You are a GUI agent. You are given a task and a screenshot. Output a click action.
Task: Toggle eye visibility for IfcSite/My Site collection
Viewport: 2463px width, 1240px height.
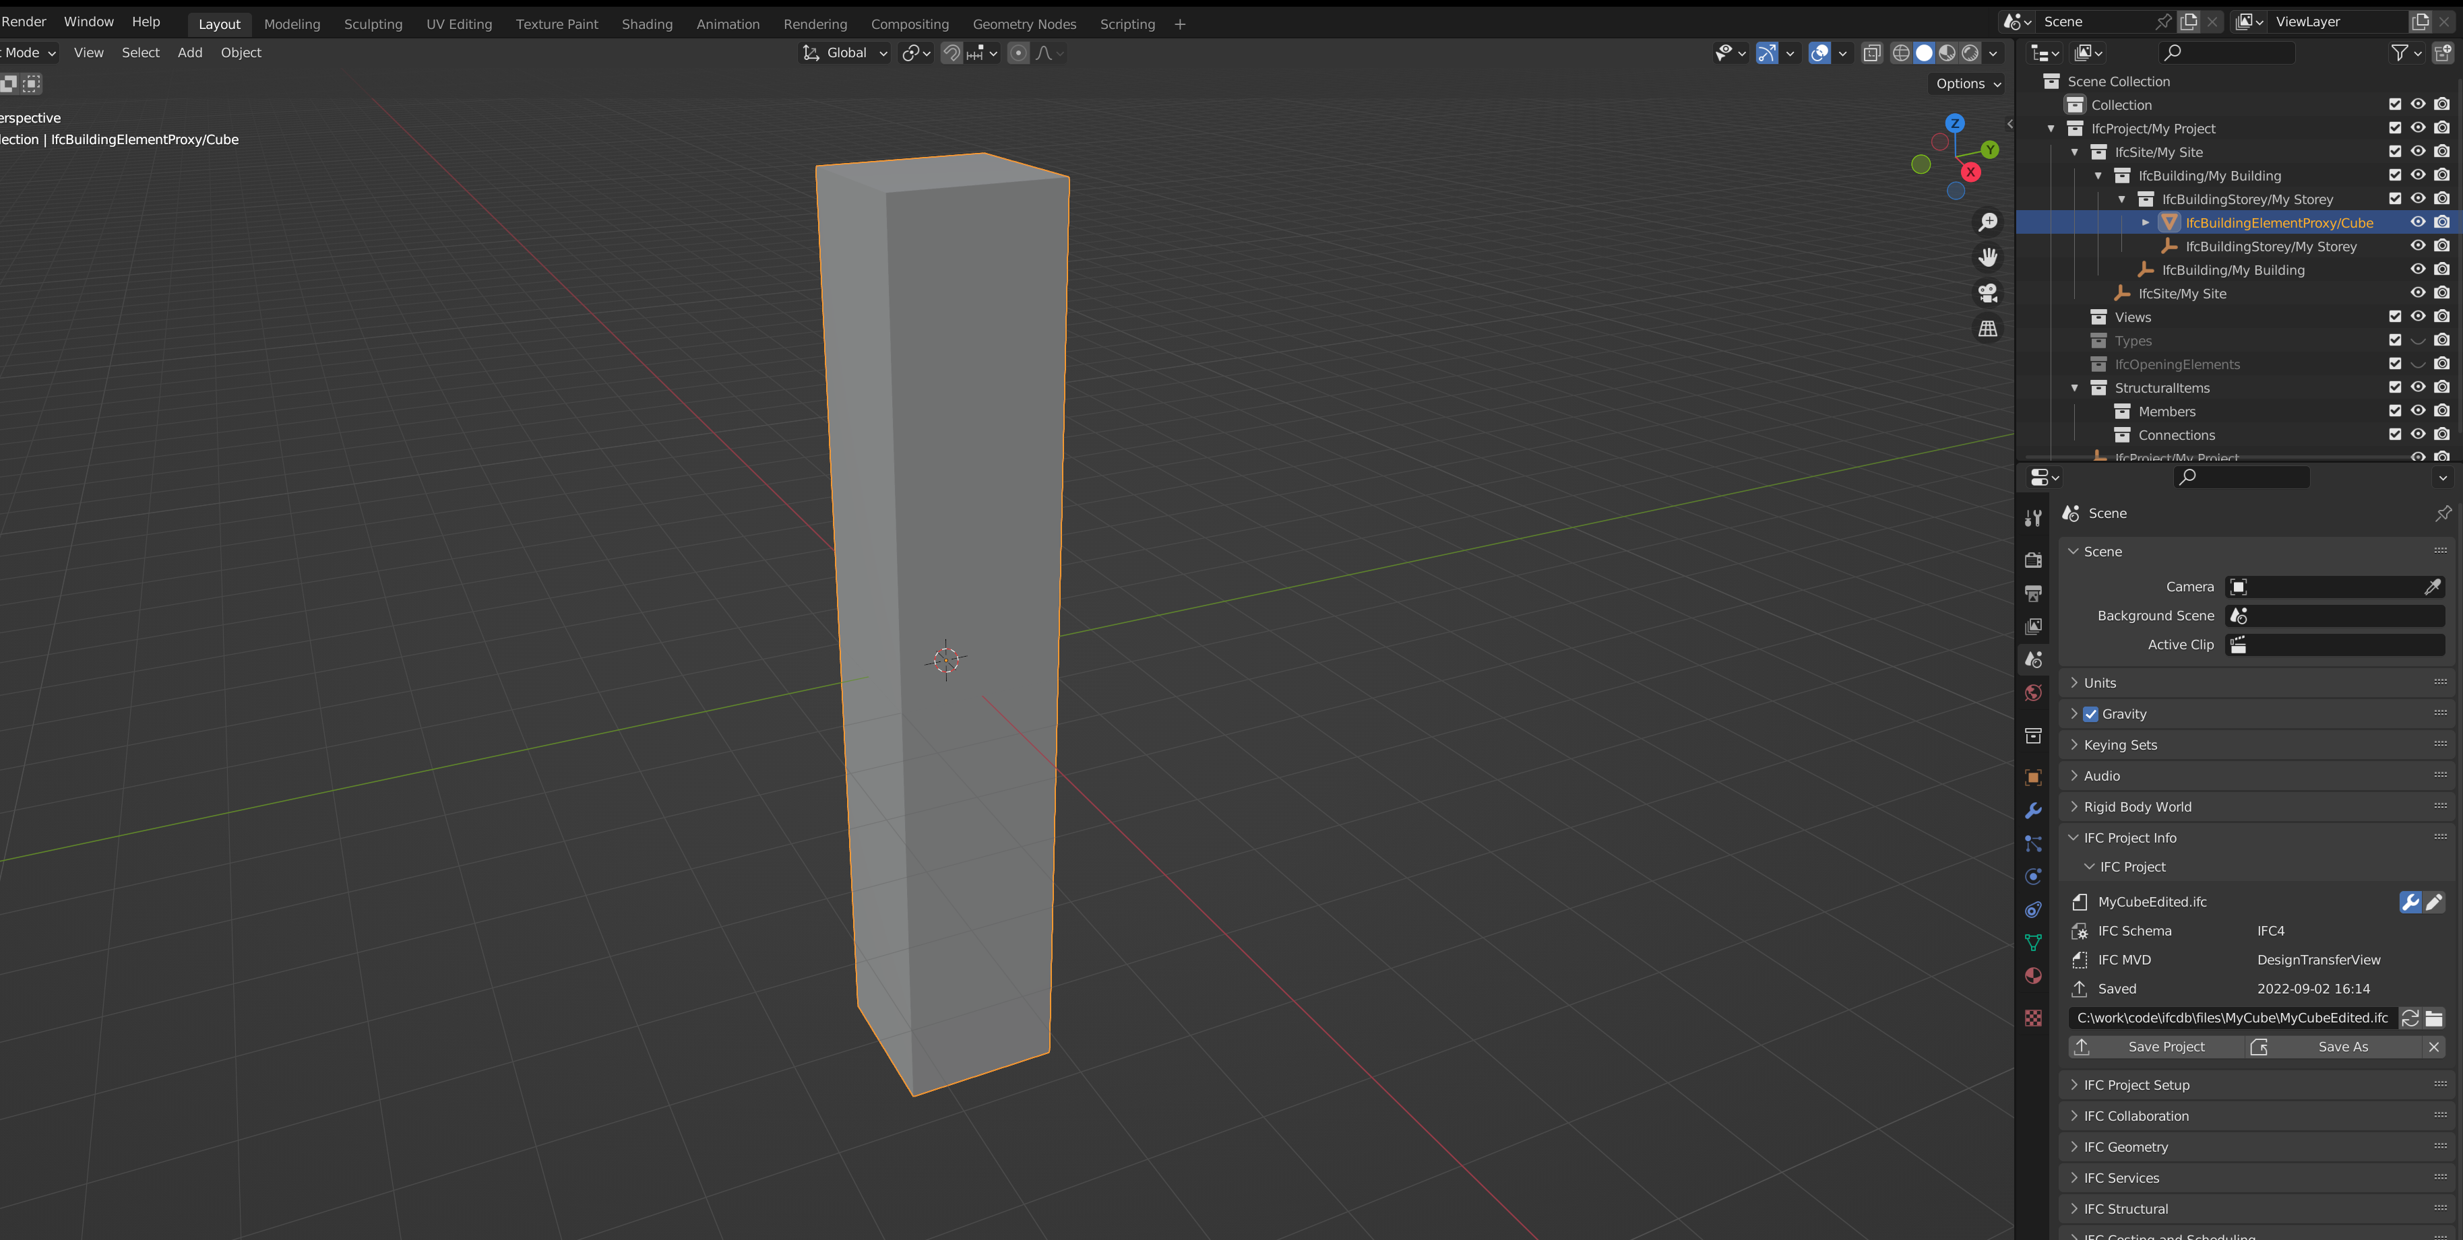2418,151
